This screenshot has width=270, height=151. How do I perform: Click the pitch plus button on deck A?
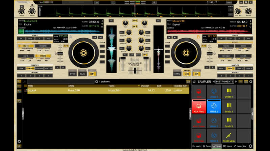[x=63, y=67]
